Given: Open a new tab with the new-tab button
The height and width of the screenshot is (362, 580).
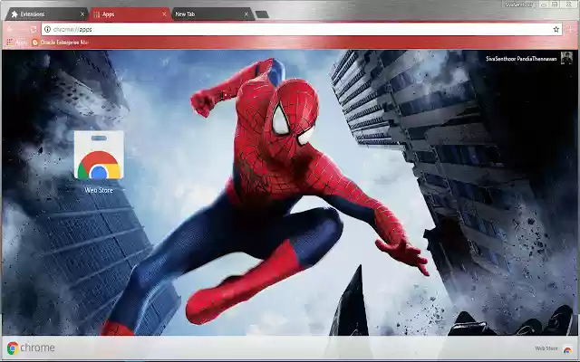Looking at the screenshot, I should tap(262, 14).
